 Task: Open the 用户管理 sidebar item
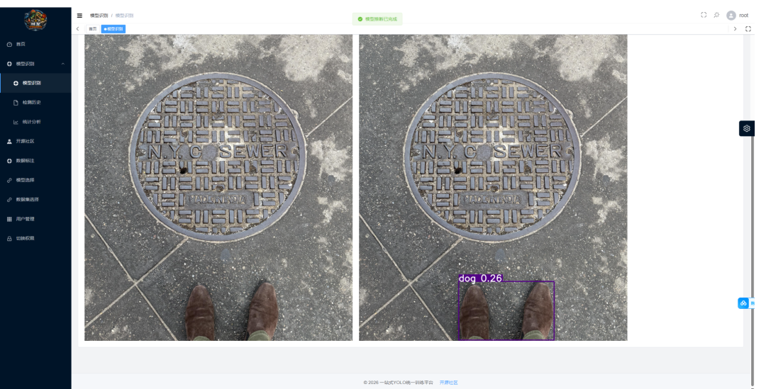35,219
